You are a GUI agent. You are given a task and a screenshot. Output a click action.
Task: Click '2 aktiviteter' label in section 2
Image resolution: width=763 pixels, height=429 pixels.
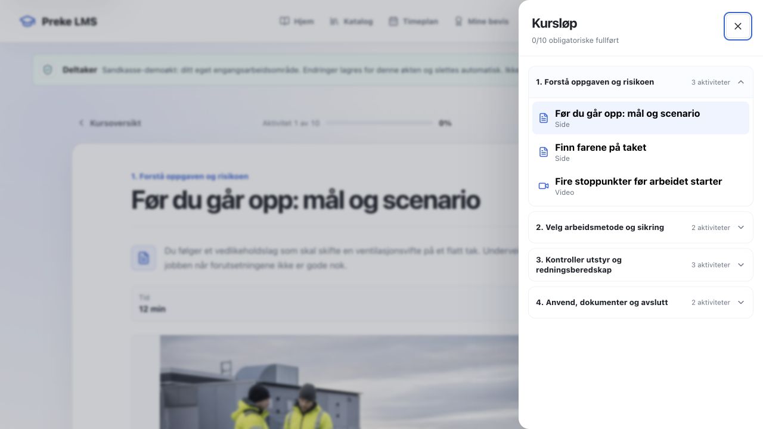(x=711, y=228)
